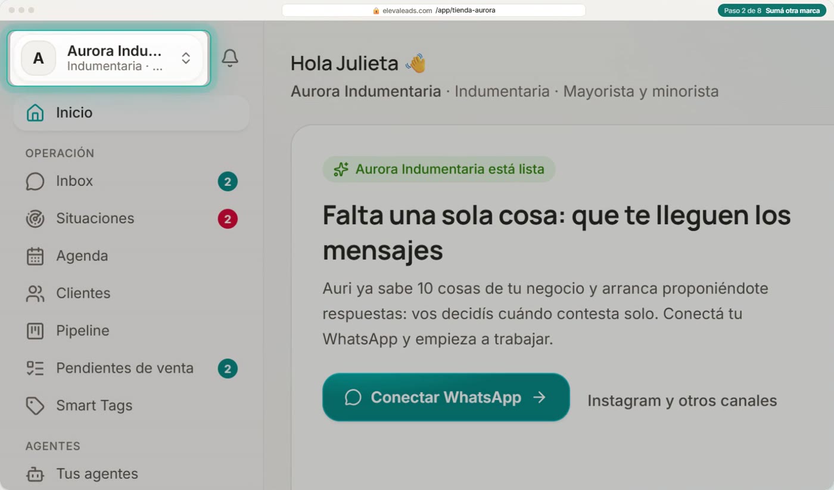The image size is (834, 490).
Task: Open Agenda in the sidebar
Action: click(131, 256)
